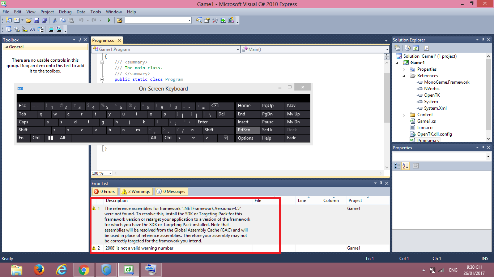Select the Program.cs editor tab
This screenshot has height=277, width=494.
point(103,40)
